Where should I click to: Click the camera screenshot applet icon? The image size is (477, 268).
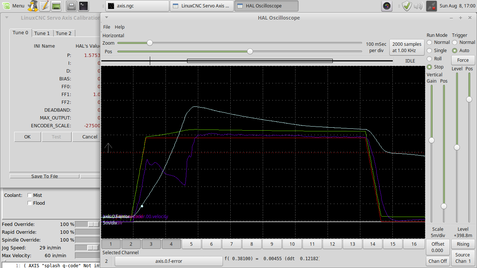pyautogui.click(x=387, y=6)
